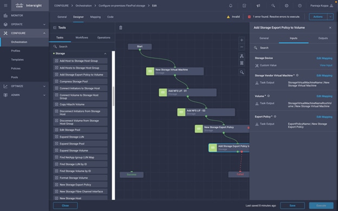The image size is (338, 211).
Task: Click the Save button
Action: 292,206
